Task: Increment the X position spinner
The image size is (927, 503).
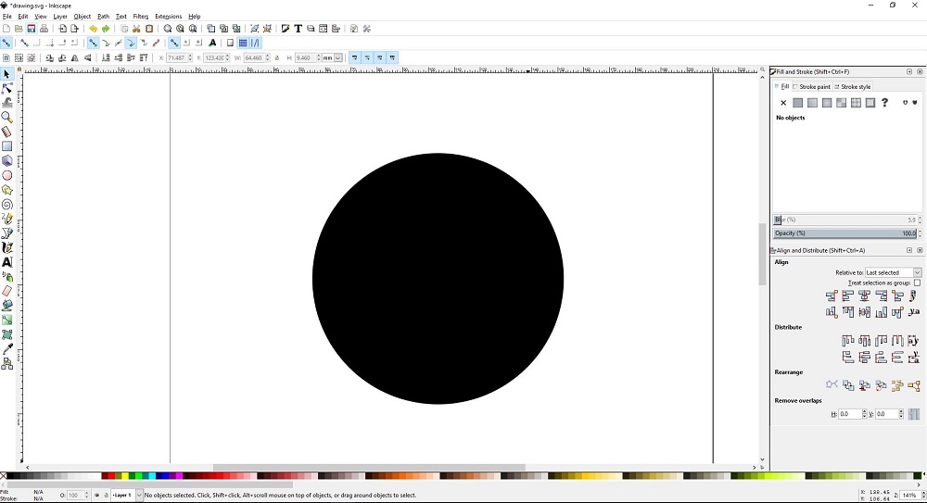Action: pos(190,56)
